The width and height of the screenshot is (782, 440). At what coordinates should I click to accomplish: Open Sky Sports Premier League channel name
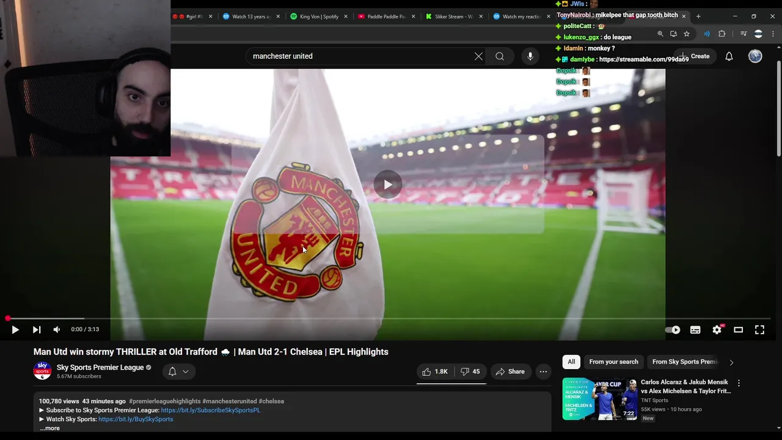click(100, 367)
